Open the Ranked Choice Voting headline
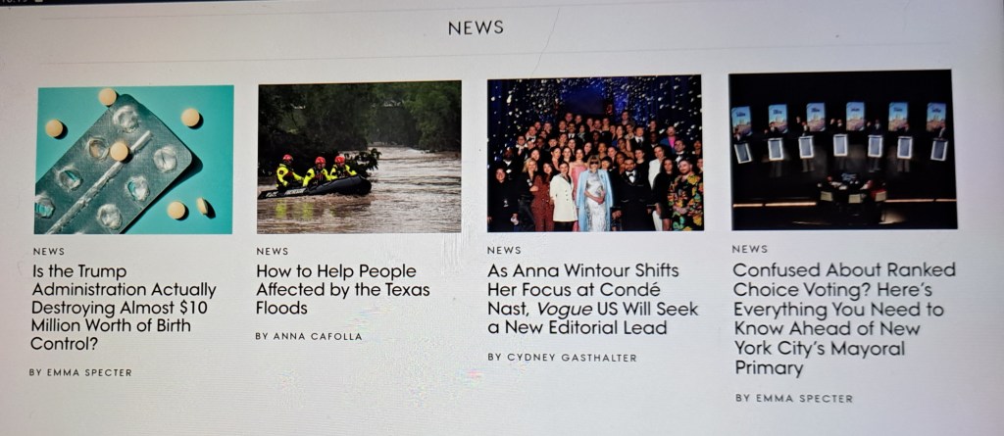Viewport: 1004px width, 436px height. tap(844, 318)
